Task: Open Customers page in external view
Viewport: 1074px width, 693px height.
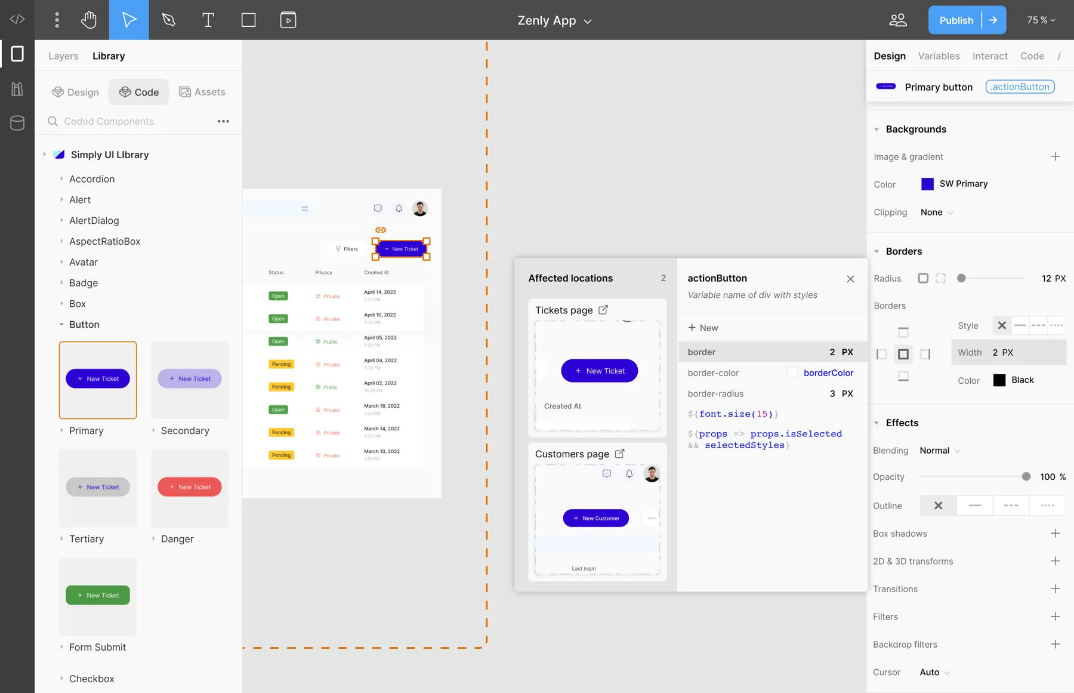Action: tap(619, 454)
